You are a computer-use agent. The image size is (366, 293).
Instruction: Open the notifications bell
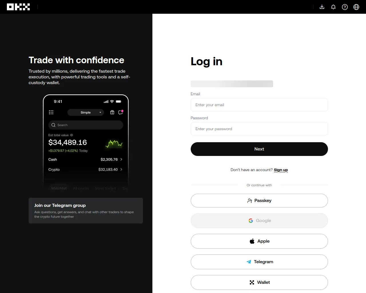(x=333, y=7)
